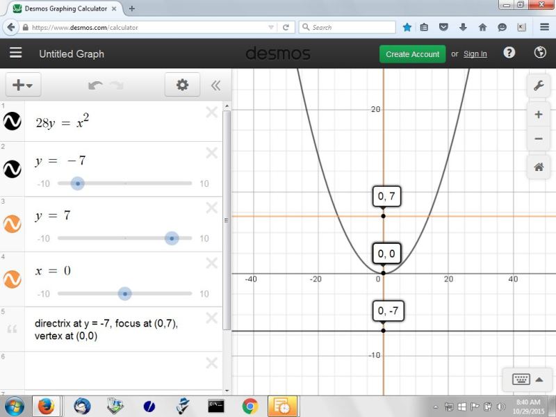
Task: Delete expression y = 7
Action: (212, 208)
